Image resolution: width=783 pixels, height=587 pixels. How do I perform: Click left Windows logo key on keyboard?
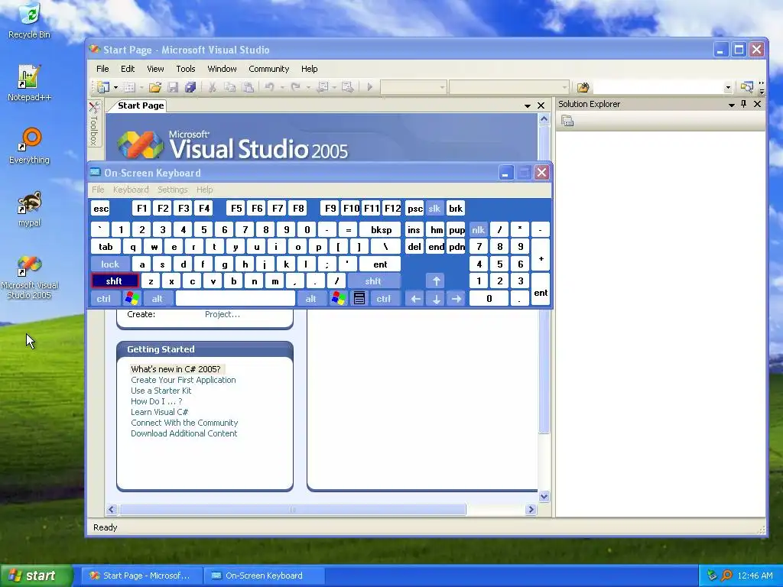(132, 299)
